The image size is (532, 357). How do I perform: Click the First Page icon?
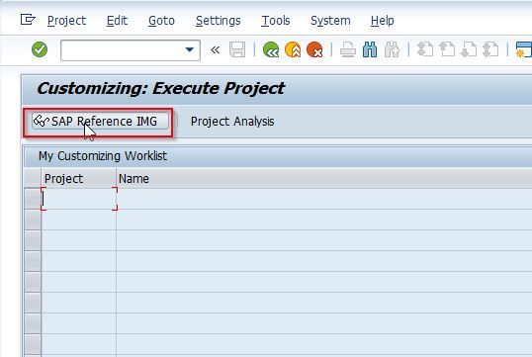(425, 49)
